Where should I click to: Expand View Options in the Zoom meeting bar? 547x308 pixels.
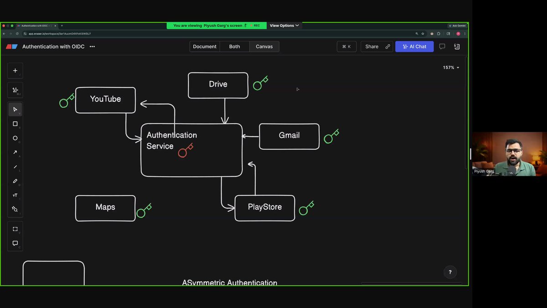tap(284, 26)
